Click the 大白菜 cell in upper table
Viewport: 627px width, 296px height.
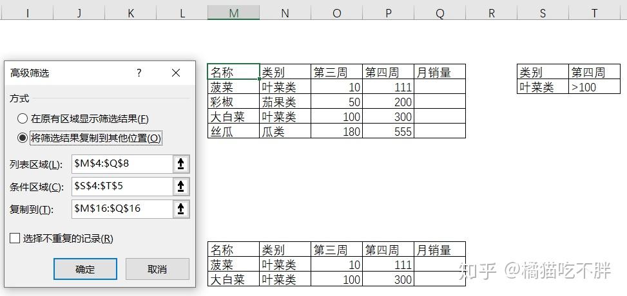[x=233, y=116]
